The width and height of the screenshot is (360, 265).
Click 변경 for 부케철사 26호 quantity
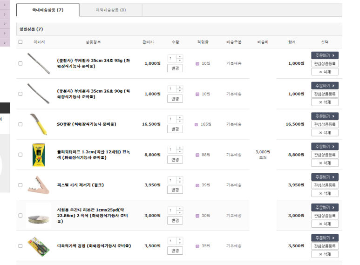point(175,99)
